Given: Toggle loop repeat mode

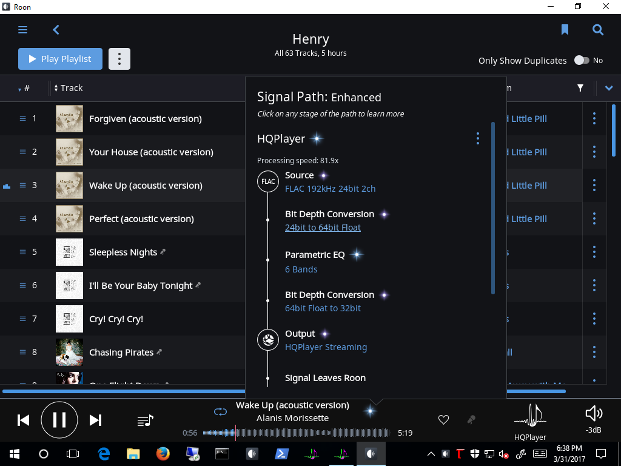Looking at the screenshot, I should tap(220, 412).
